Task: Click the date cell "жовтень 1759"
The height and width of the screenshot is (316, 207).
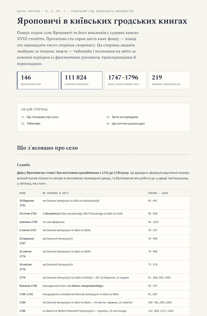Action: coord(28,222)
